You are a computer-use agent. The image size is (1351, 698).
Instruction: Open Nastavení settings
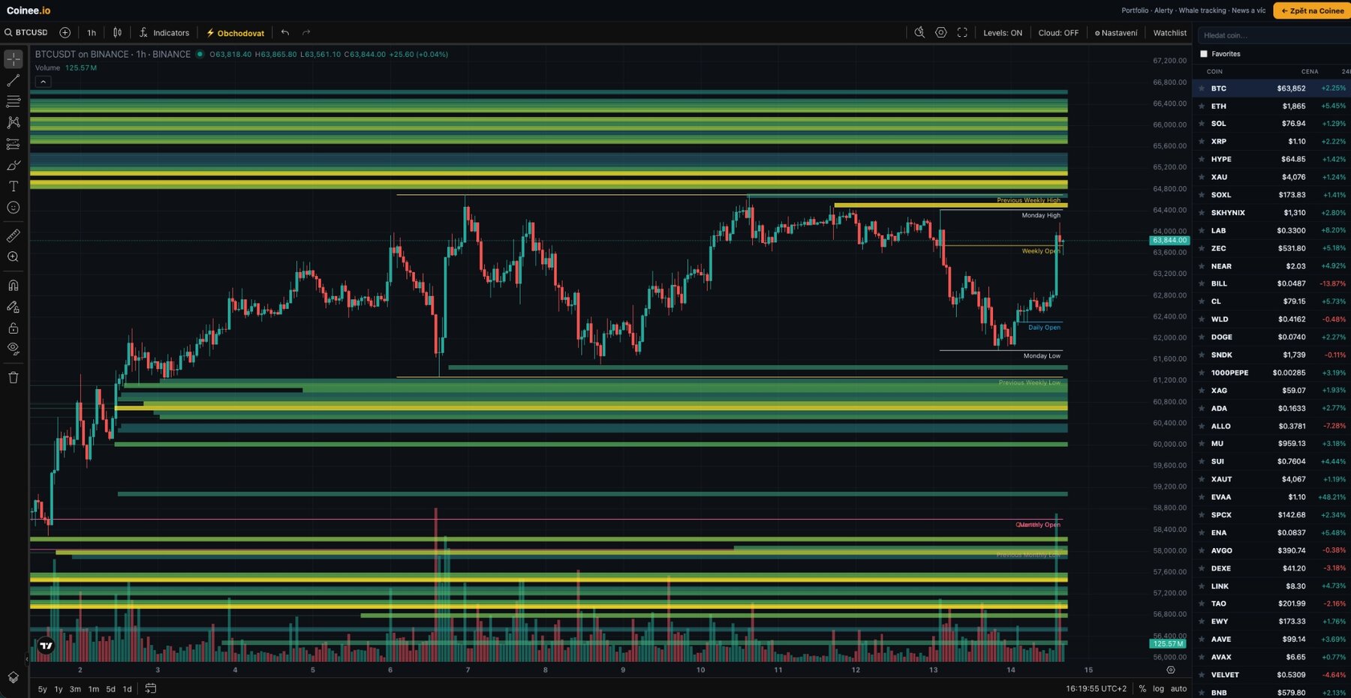(1116, 33)
